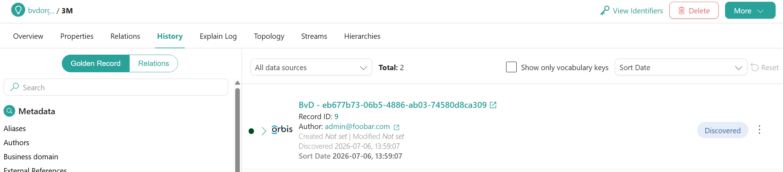Click the trash icon on Delete button
783x172 pixels.
682,11
